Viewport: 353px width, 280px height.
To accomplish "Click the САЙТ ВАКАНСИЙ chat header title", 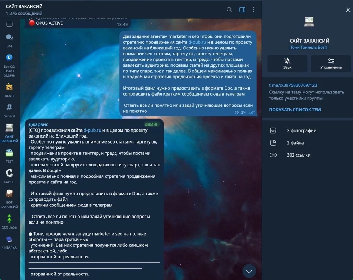I will point(24,6).
